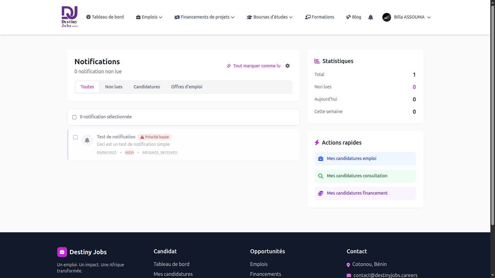Check the Test de notification checkbox
This screenshot has width=495, height=278.
(75, 137)
